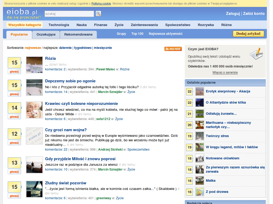Open author profile greenway
This screenshot has height=204, width=273.
click(104, 198)
